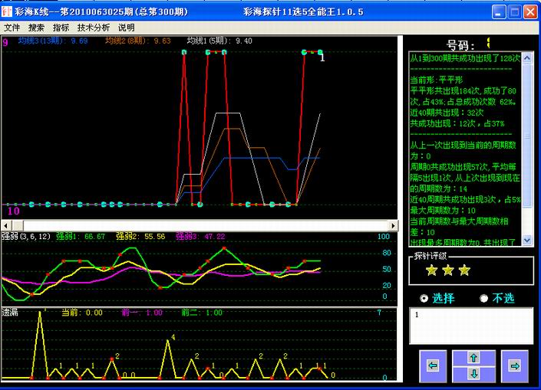The height and width of the screenshot is (390, 541).
Task: Open the 指标 menu
Action: 61,28
